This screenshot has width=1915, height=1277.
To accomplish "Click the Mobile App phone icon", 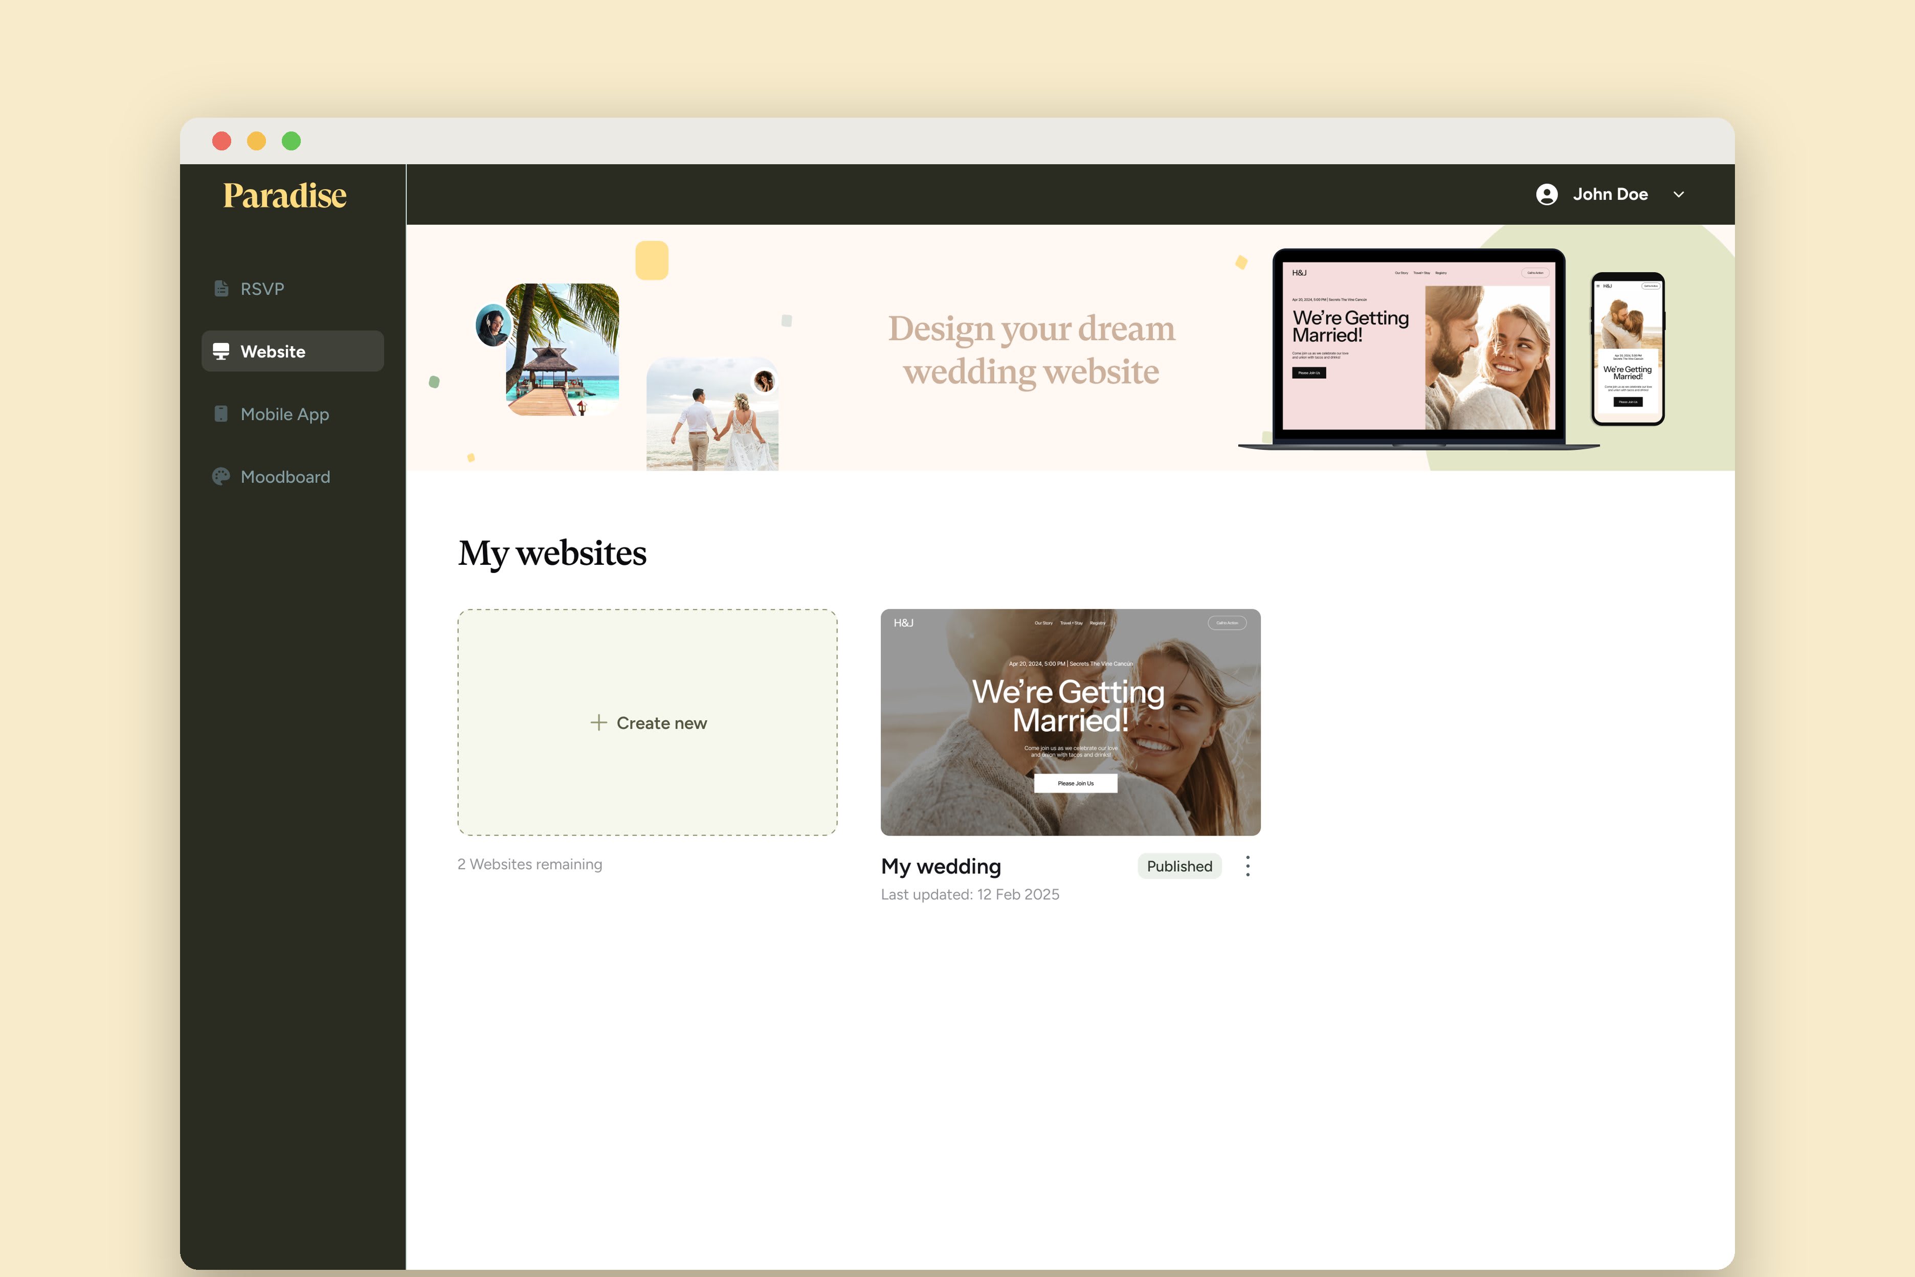I will [220, 414].
